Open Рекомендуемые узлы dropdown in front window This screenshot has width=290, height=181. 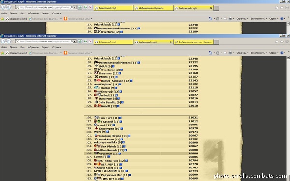pyautogui.click(x=78, y=53)
